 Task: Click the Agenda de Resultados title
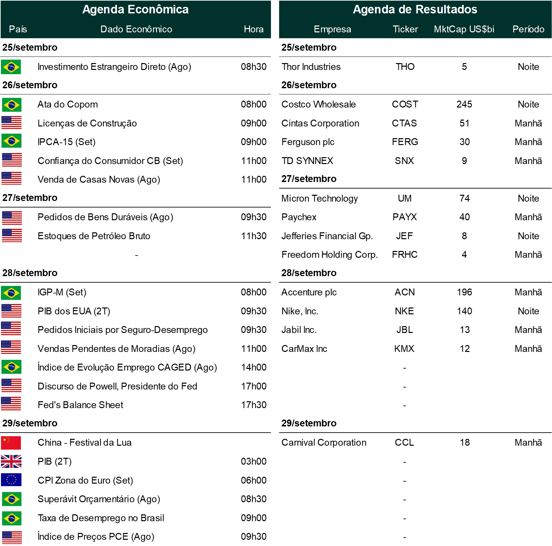415,9
